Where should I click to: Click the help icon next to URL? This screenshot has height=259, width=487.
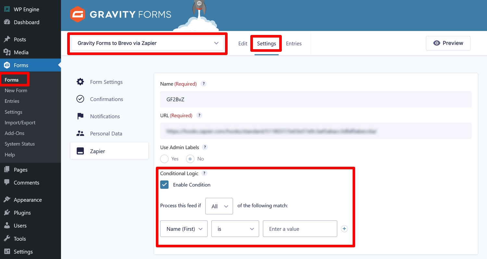coord(199,116)
